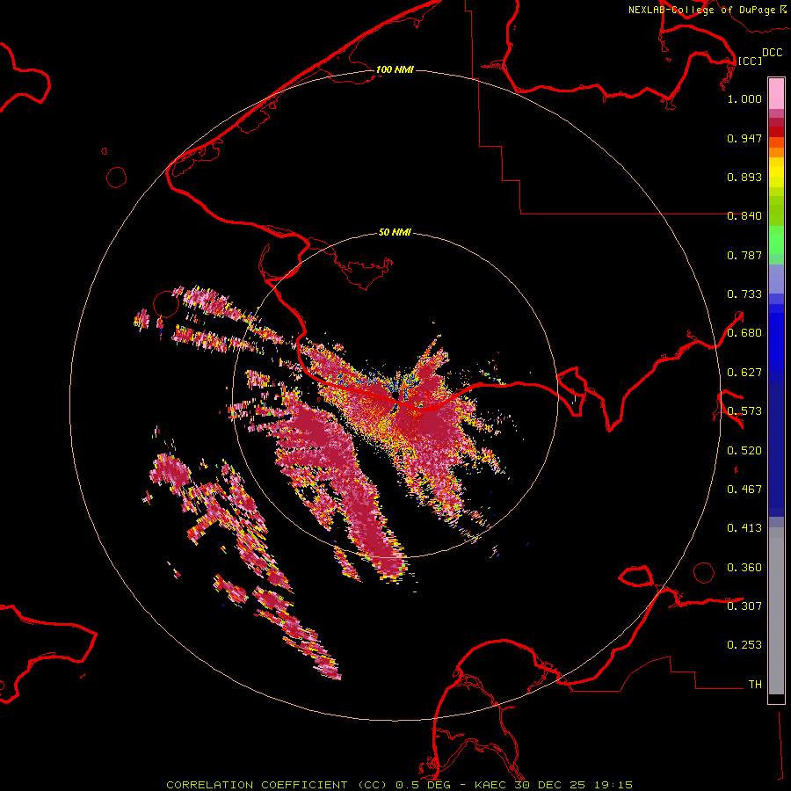Click the 50 NMI range ring label
Image resolution: width=791 pixels, height=791 pixels.
coord(395,232)
